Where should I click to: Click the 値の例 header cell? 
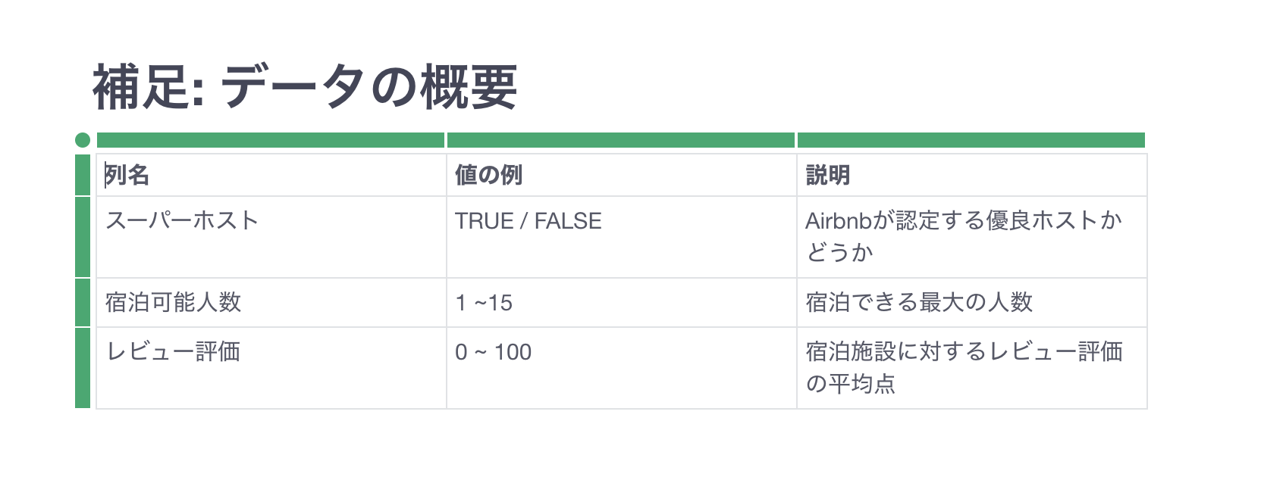(622, 175)
